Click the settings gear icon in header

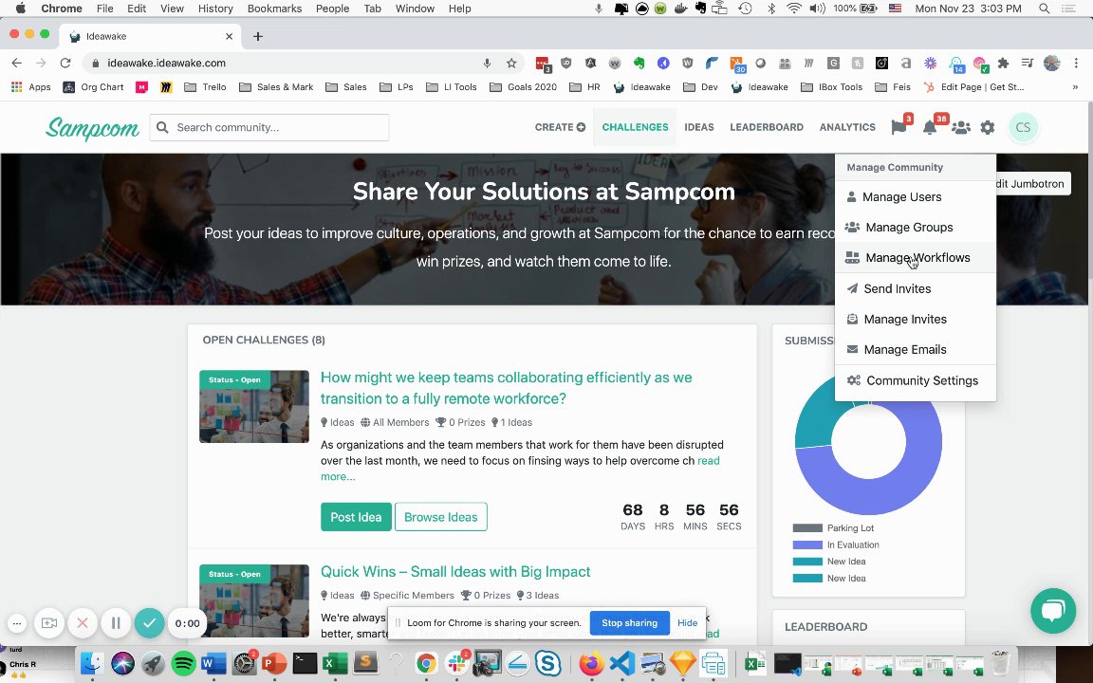point(987,127)
